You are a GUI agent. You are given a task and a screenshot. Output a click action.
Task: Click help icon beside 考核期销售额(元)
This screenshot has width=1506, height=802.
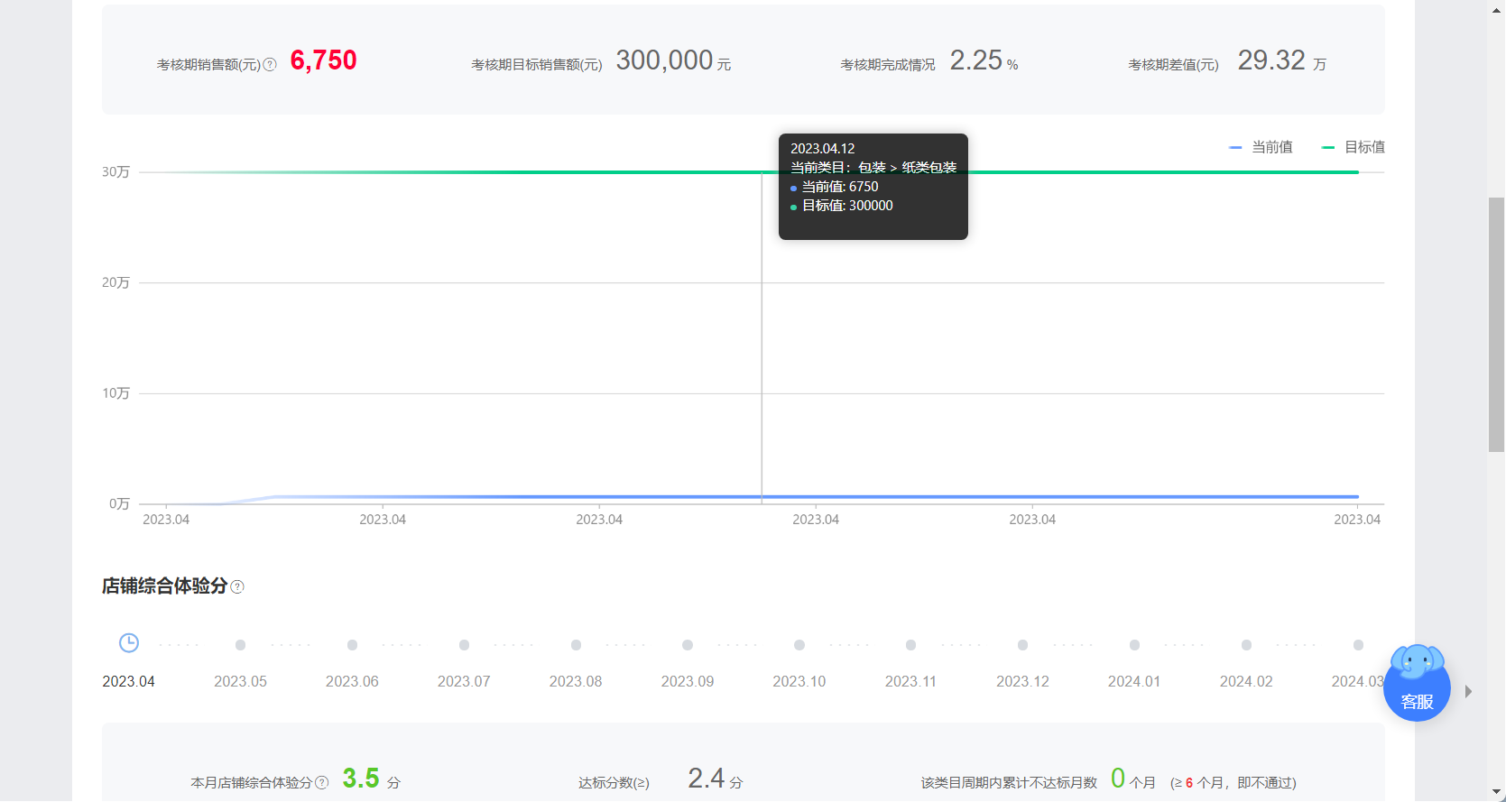click(270, 65)
